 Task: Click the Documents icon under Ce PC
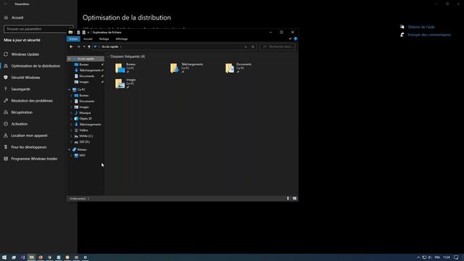pos(76,101)
